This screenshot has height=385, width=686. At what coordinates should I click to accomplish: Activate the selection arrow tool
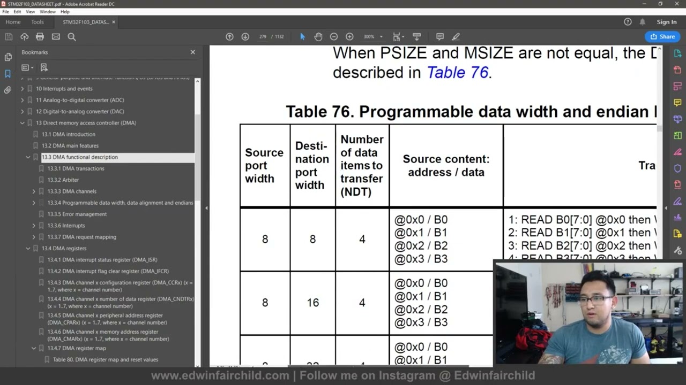pyautogui.click(x=302, y=36)
